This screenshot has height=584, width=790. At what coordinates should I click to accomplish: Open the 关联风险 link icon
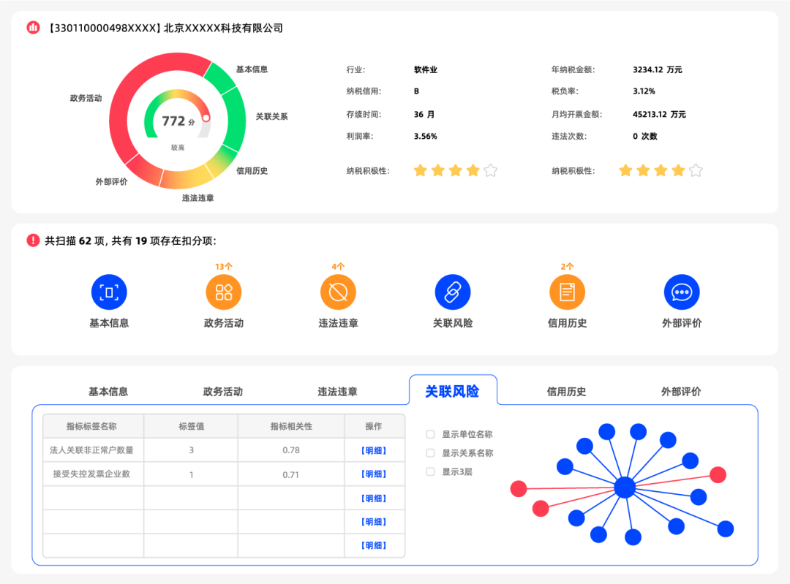(x=453, y=292)
